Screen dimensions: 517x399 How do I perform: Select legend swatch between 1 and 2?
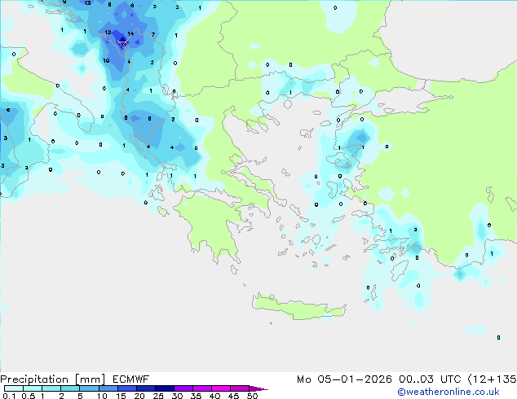(x=51, y=388)
